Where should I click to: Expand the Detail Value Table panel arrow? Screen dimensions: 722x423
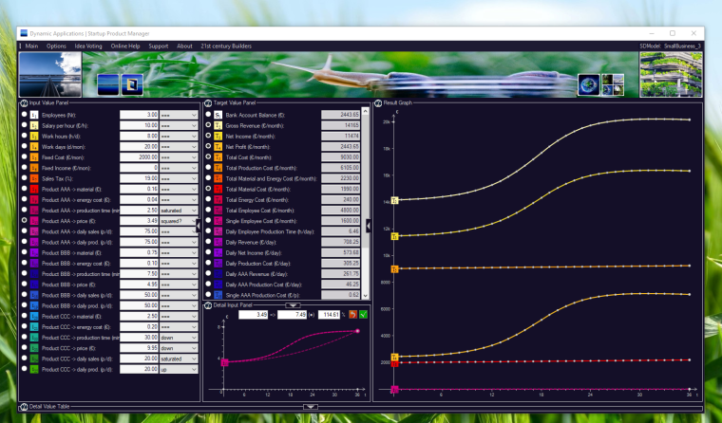tap(308, 406)
